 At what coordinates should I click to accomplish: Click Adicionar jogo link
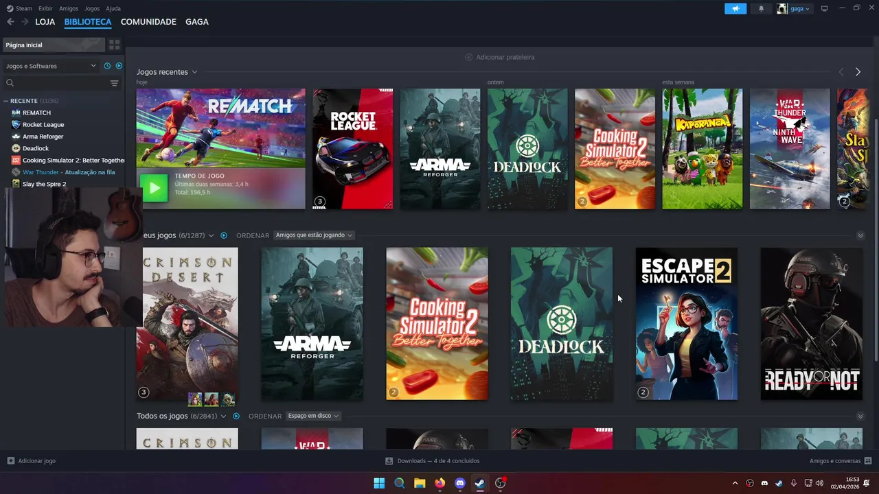tap(36, 461)
